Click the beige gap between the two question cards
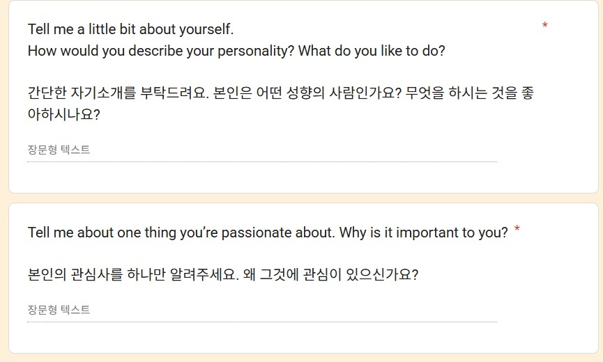 [301, 198]
